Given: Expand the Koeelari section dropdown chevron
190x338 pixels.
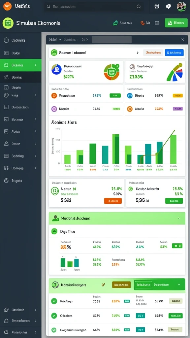Looking at the screenshot, I should [179, 285].
